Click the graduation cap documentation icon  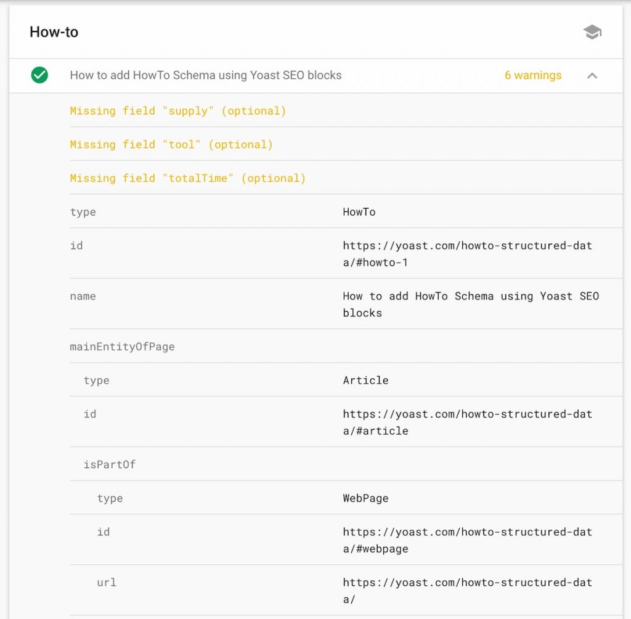[x=592, y=33]
